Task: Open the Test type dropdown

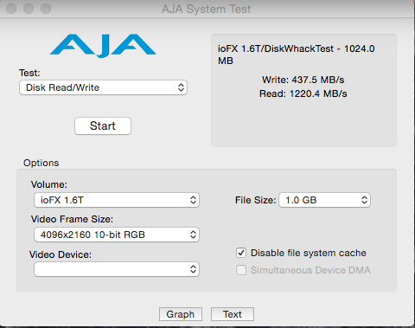Action: (x=103, y=87)
